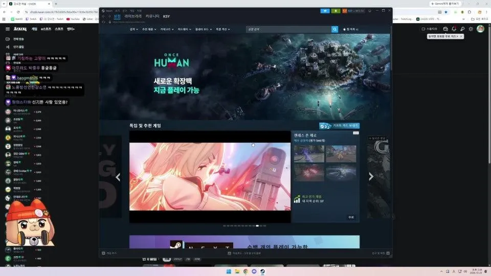The image size is (491, 276).
Task: Select e스포츠 in the CHZZK top navigation
Action: (x=46, y=29)
